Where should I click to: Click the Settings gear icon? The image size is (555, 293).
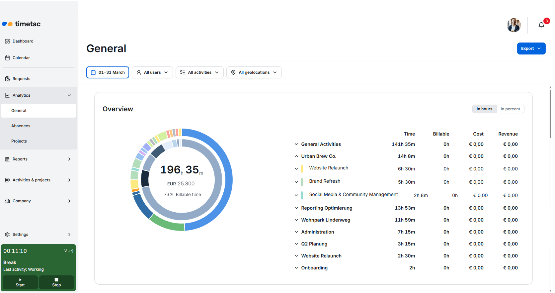[7, 235]
